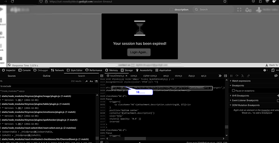Switch to the Storage devtools tab
This screenshot has width=279, height=143.
[127, 70]
